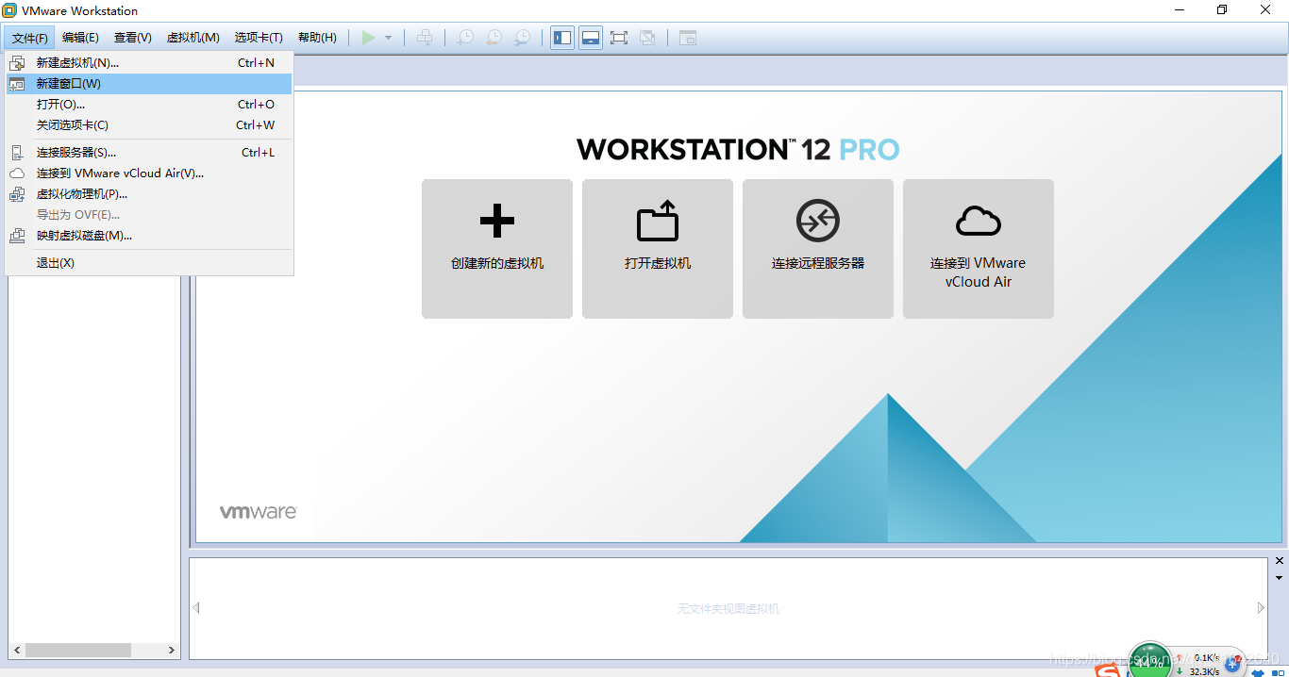1289x677 pixels.
Task: Select 关闭选项卡(C) menu entry
Action: [149, 125]
